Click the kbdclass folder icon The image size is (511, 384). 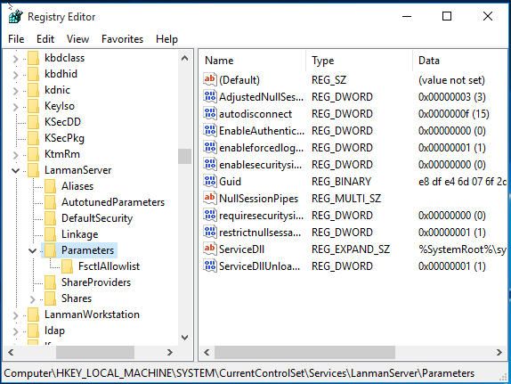click(33, 58)
